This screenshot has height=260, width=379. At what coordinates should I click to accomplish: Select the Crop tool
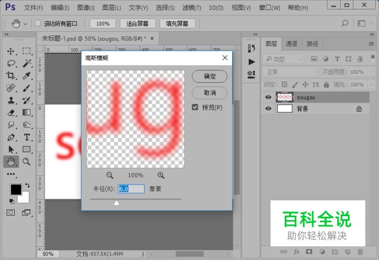click(x=10, y=76)
